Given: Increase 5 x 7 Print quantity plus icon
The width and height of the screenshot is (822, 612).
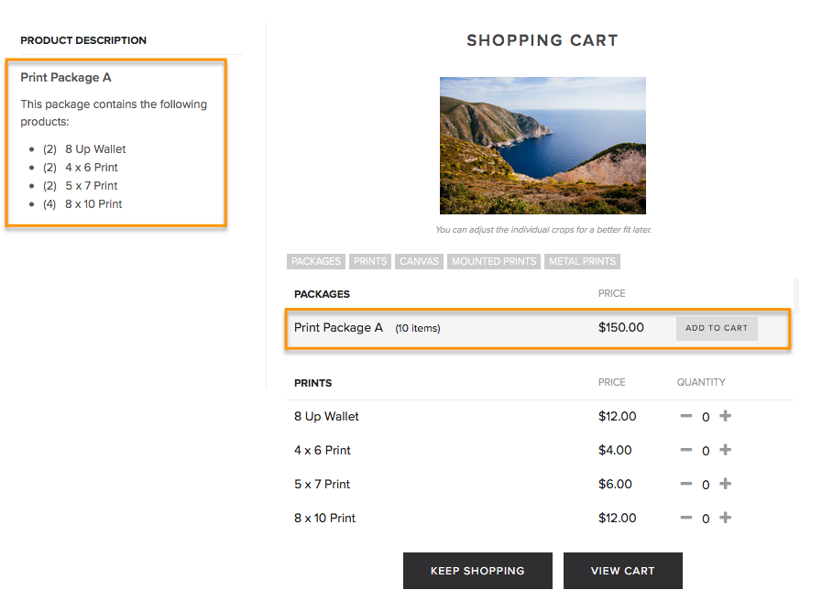Looking at the screenshot, I should tap(725, 484).
